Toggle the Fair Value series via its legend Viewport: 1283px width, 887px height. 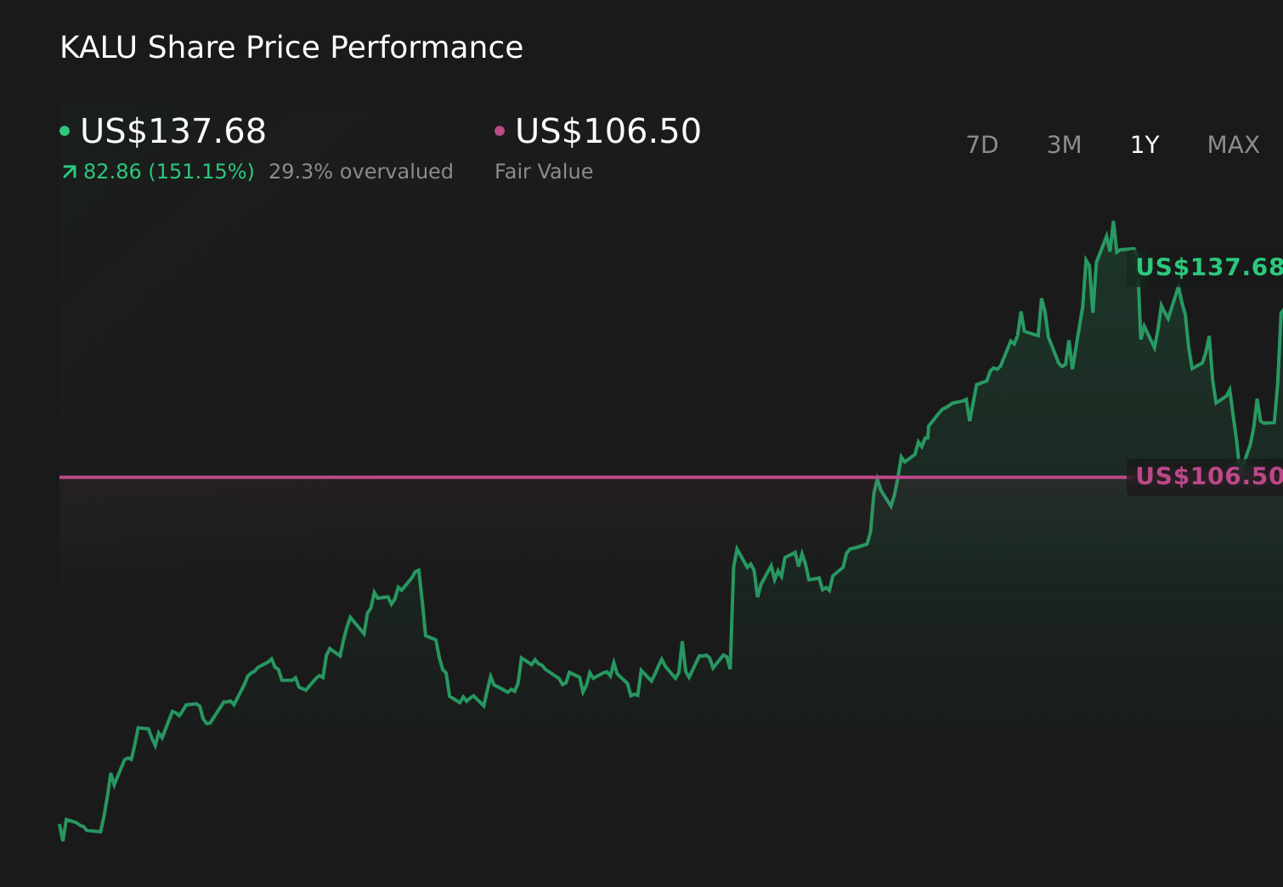[x=500, y=129]
